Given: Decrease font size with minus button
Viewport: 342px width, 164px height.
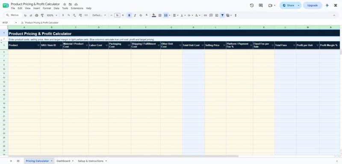Looking at the screenshot, I should pos(112,15).
